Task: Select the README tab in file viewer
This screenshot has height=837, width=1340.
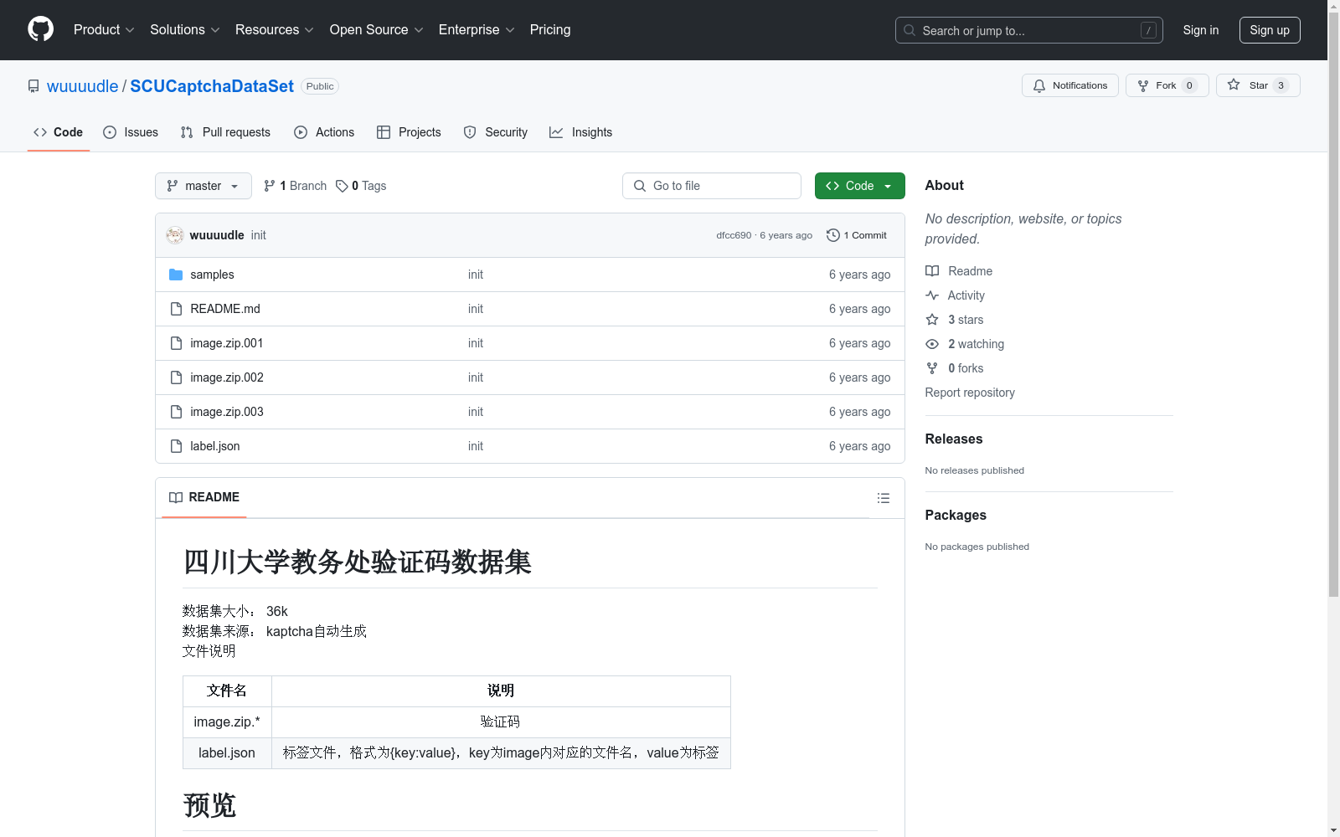Action: coord(204,497)
